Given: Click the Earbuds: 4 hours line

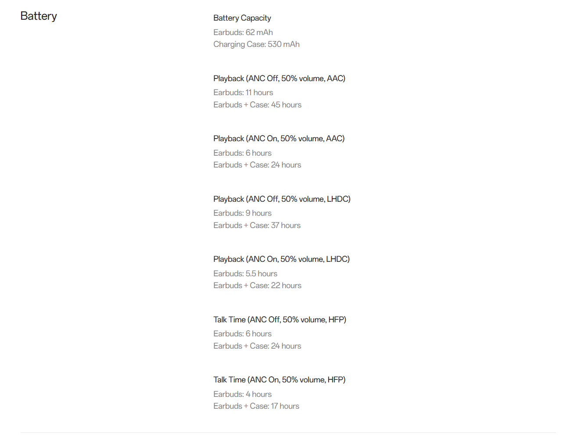Looking at the screenshot, I should (x=242, y=394).
